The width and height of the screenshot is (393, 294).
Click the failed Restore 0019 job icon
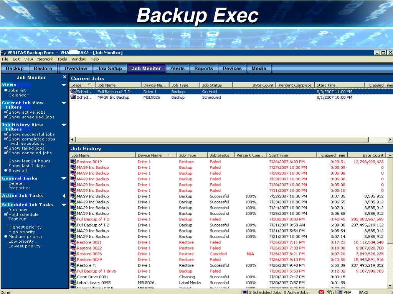pyautogui.click(x=73, y=162)
